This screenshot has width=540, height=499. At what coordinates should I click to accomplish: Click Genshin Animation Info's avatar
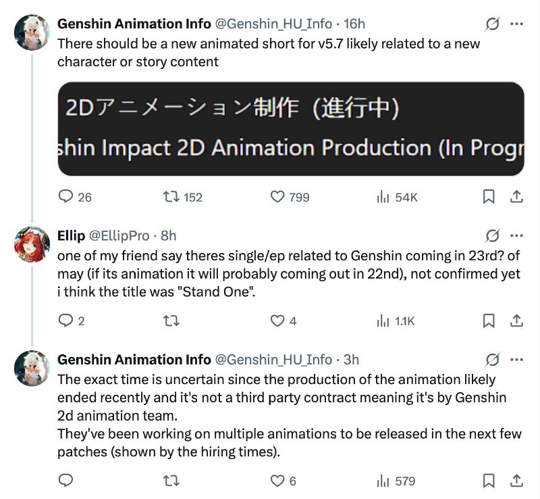click(x=30, y=28)
